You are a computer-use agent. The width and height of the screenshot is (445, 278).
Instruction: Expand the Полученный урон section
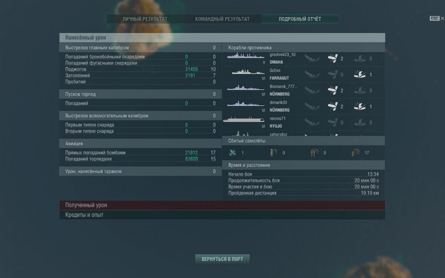pyautogui.click(x=222, y=205)
